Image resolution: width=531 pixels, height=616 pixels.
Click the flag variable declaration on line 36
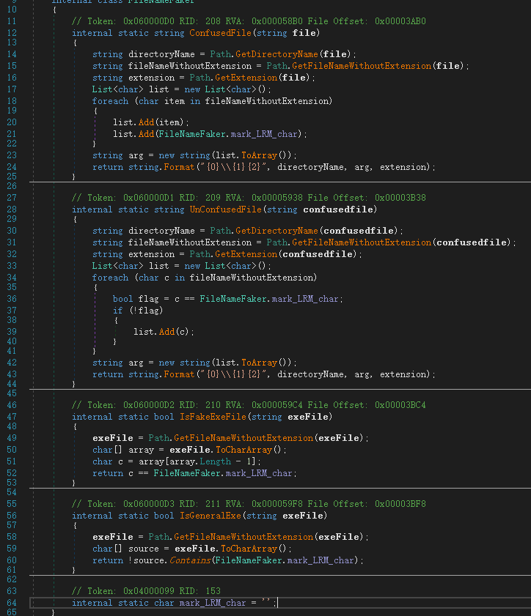pyautogui.click(x=148, y=299)
